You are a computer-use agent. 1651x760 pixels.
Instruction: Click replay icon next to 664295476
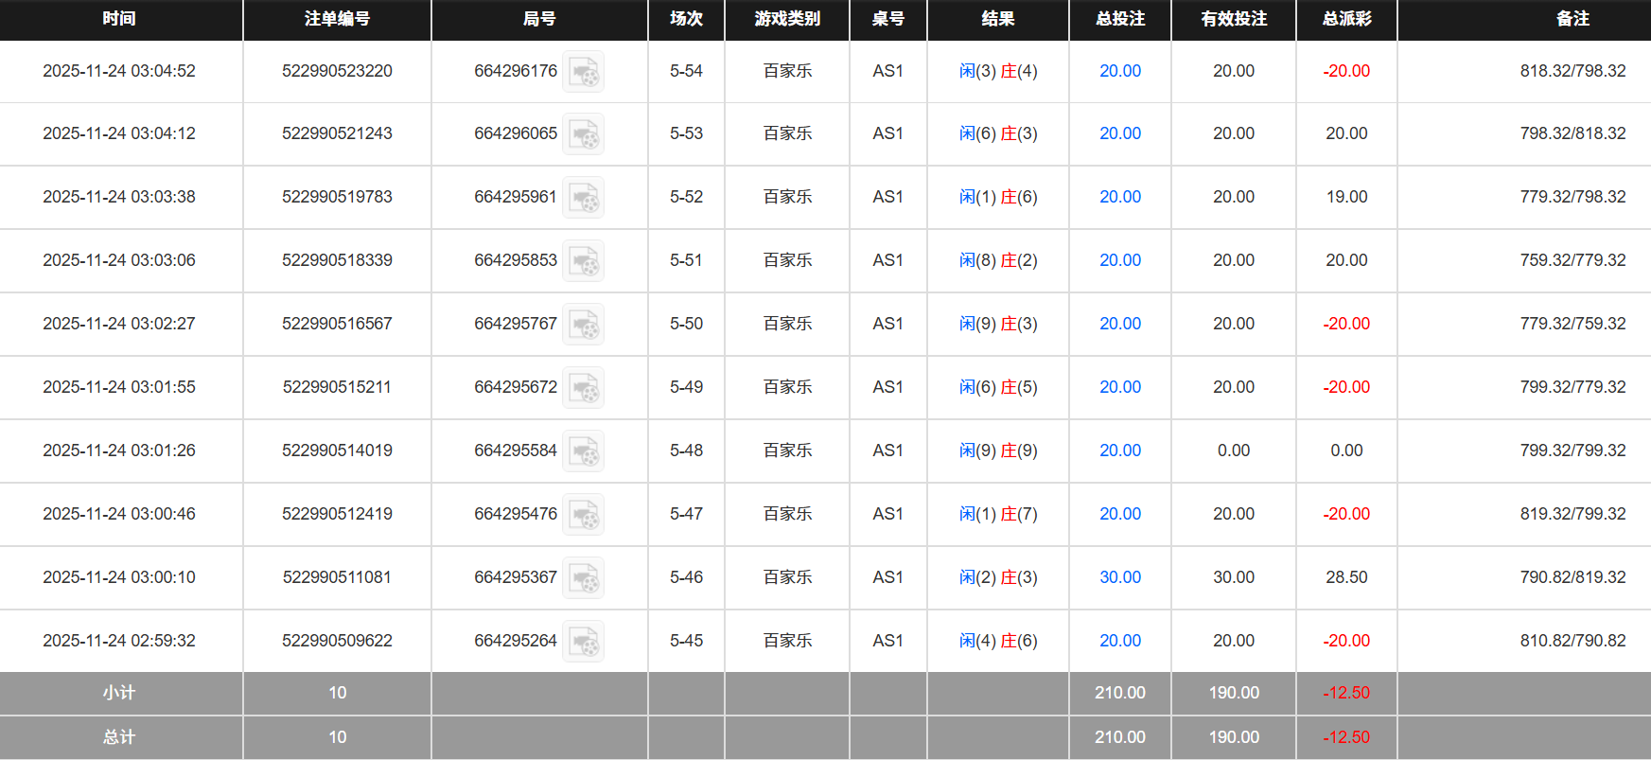pos(583,515)
